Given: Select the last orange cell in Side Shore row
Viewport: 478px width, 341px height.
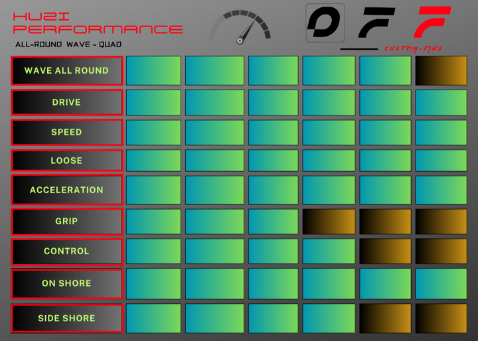Looking at the screenshot, I should 441,318.
